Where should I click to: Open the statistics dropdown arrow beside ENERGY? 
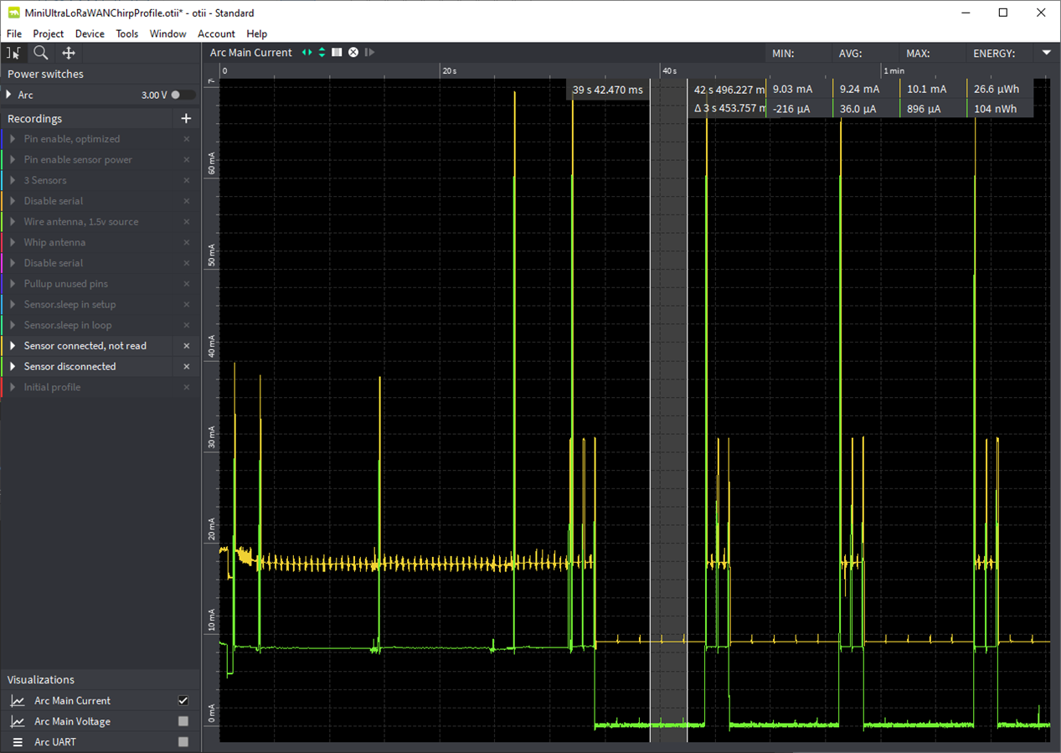click(1046, 53)
